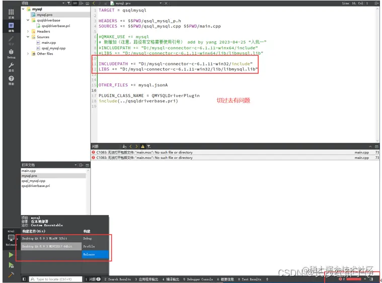Minimize the Issues output pane chevron
The width and height of the screenshot is (382, 283).
[370, 146]
